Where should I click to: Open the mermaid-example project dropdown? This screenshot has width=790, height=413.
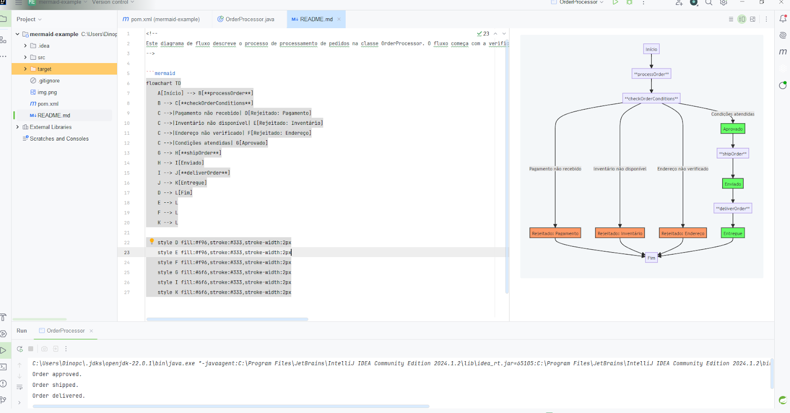57,2
